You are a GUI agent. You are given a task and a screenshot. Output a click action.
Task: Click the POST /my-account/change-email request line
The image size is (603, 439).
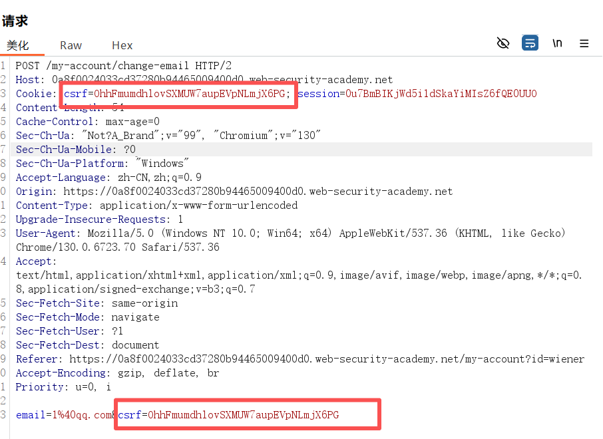[124, 65]
